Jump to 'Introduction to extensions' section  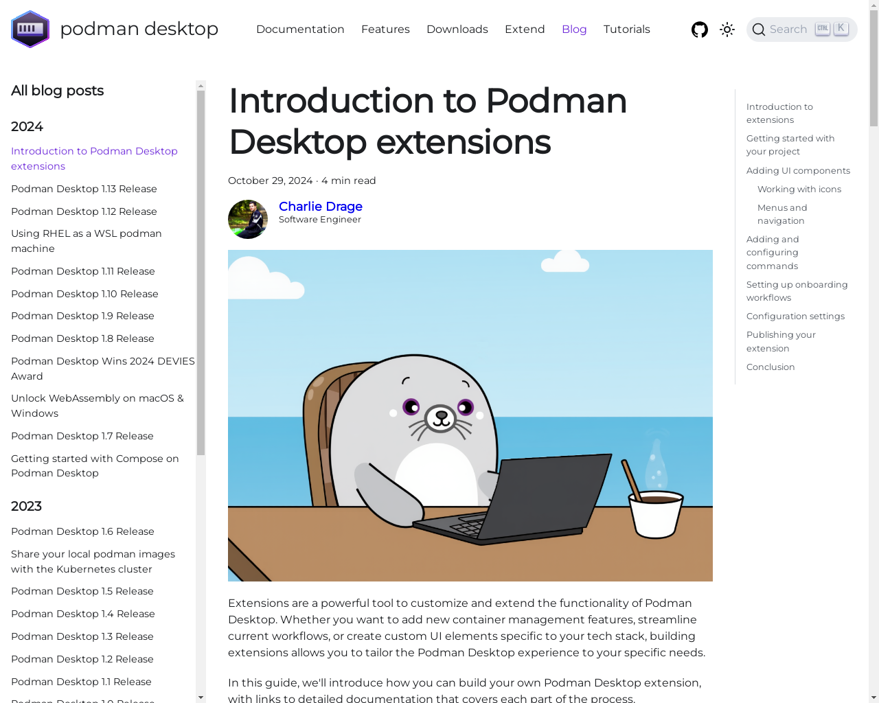pyautogui.click(x=779, y=113)
